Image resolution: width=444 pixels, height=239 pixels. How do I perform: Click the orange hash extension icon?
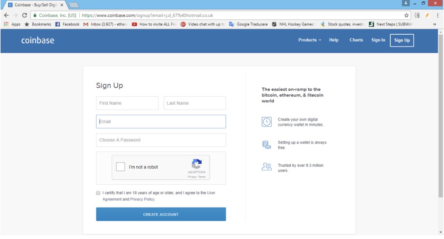427,15
